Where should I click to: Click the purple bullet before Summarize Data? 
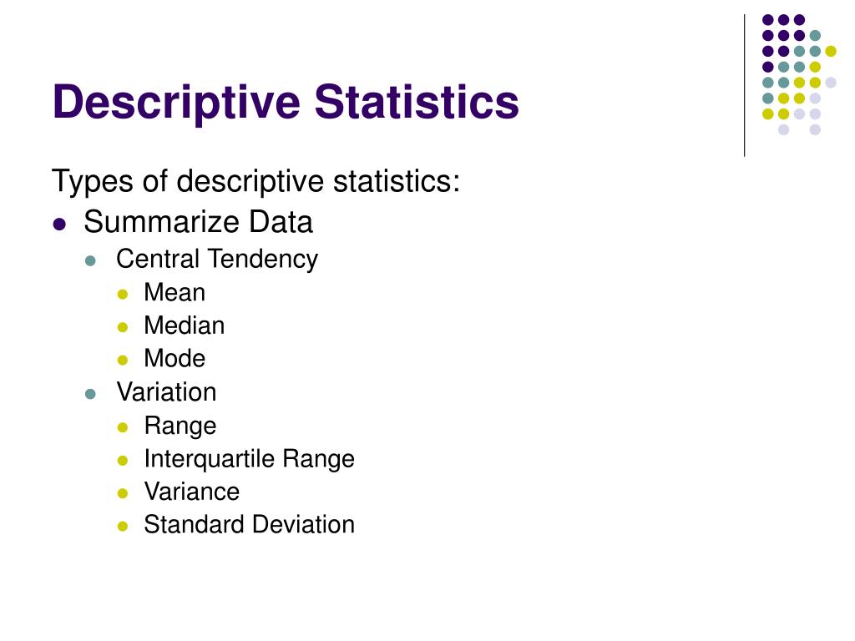59,224
